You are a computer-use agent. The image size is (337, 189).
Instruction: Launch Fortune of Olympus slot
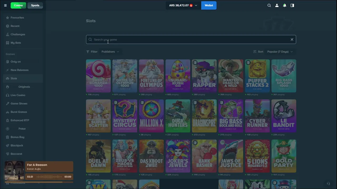(151, 76)
